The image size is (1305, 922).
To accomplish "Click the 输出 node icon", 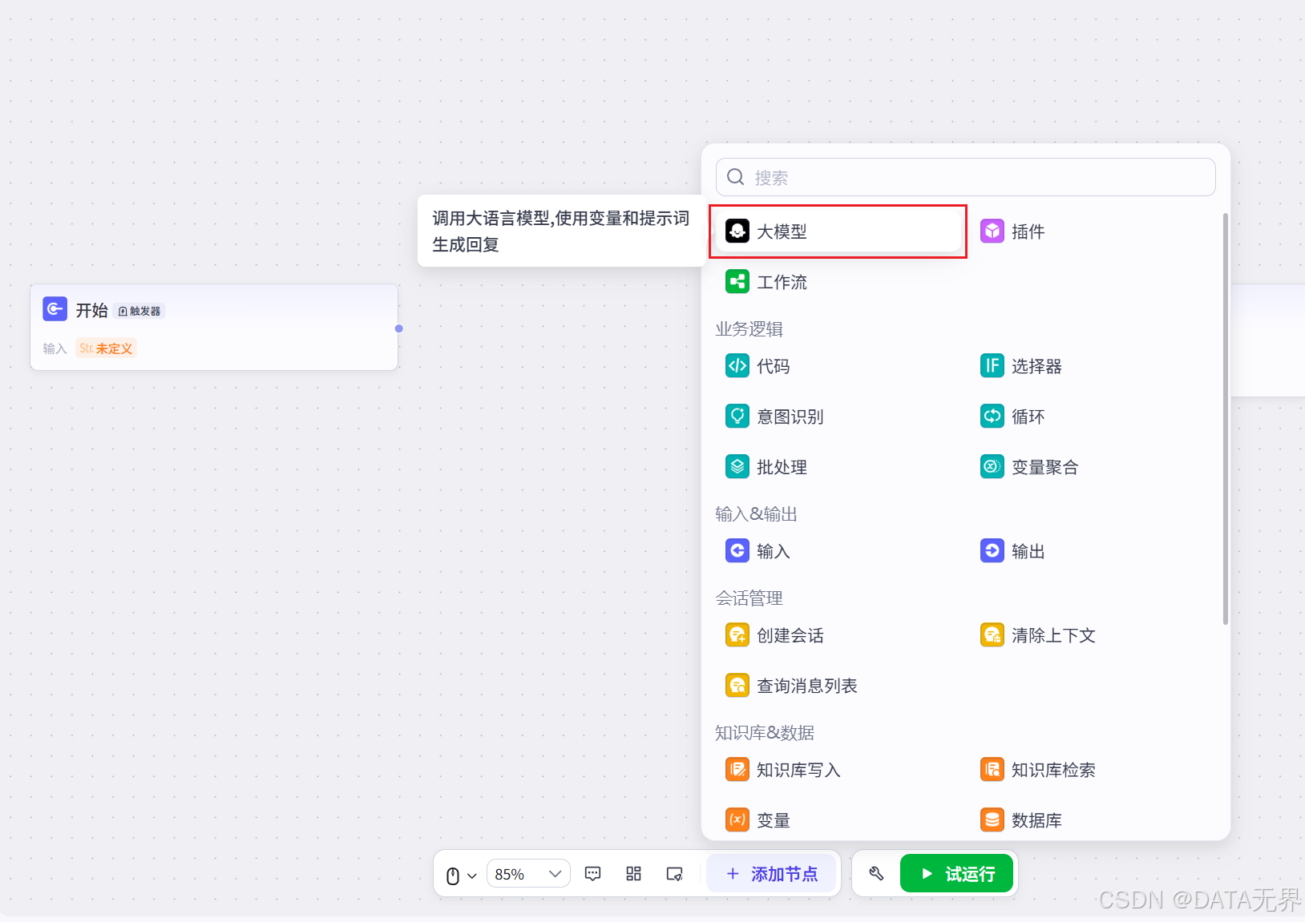I will coord(992,551).
